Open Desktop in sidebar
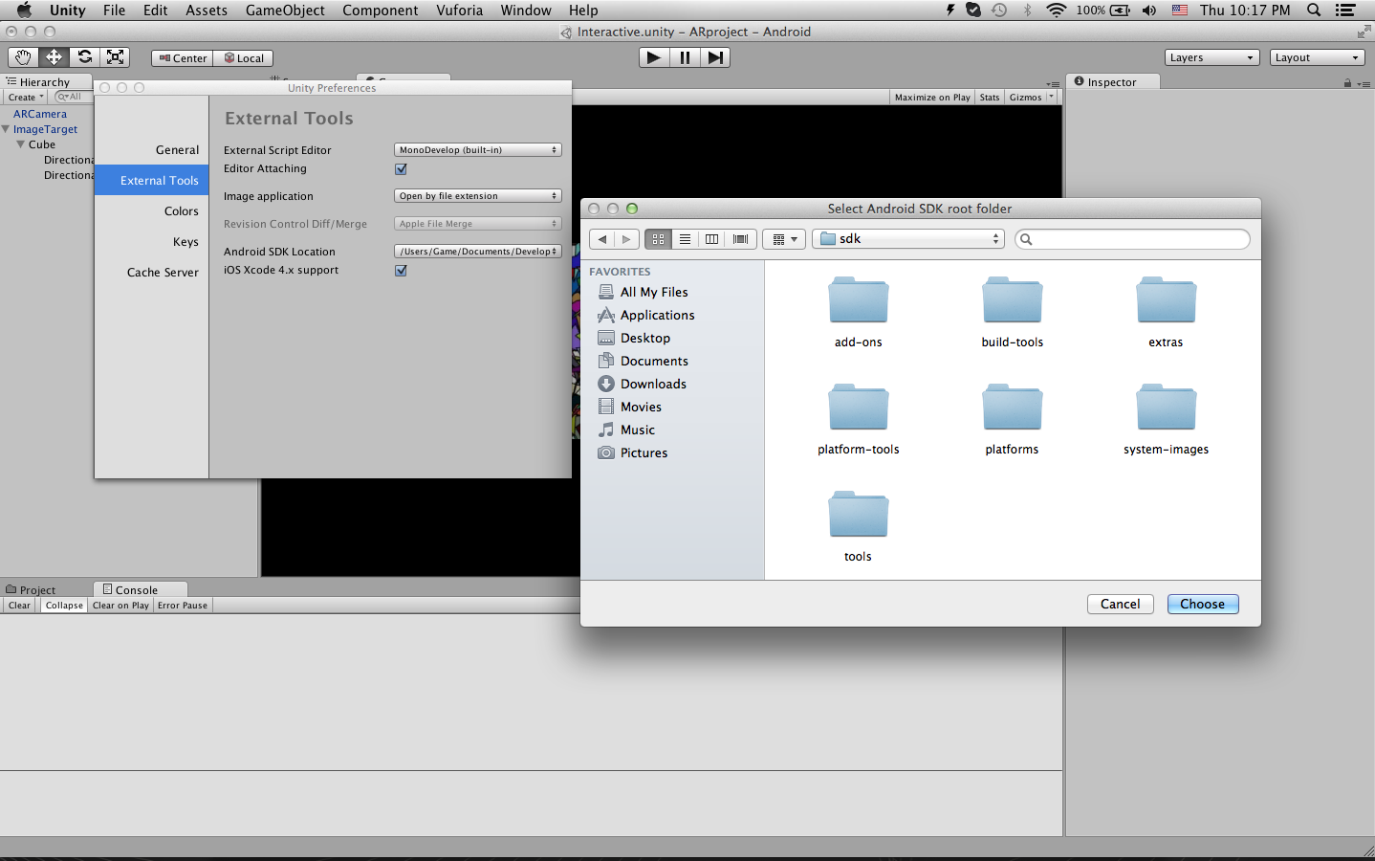This screenshot has height=861, width=1375. (x=644, y=338)
